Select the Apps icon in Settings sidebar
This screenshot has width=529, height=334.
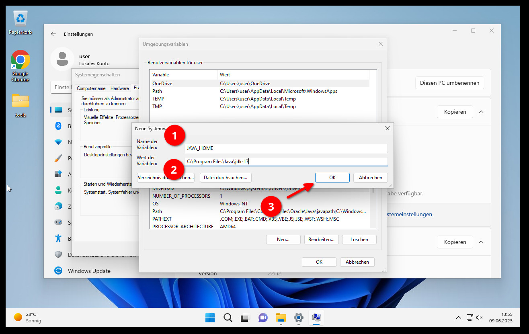58,174
